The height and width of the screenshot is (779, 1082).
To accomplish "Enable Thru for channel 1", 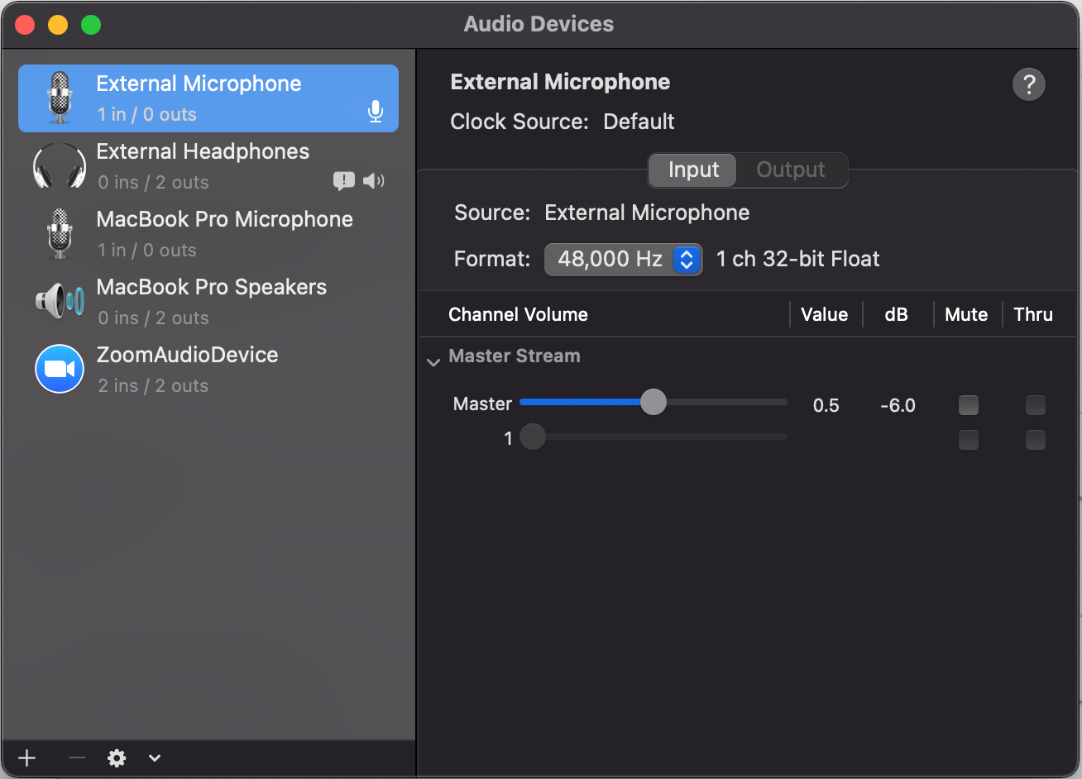I will [x=1035, y=440].
